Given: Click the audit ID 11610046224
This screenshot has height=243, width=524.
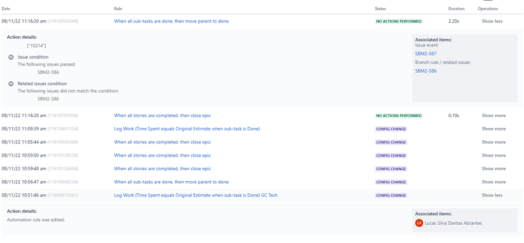Looking at the screenshot, I should click(63, 182).
